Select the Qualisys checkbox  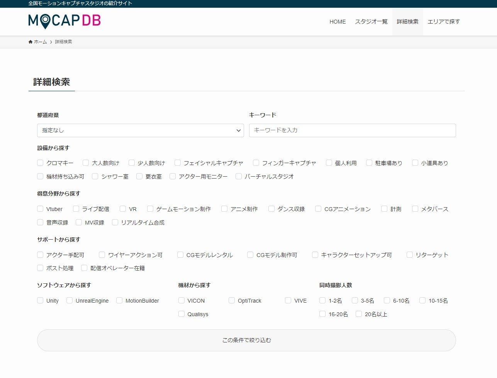(181, 314)
